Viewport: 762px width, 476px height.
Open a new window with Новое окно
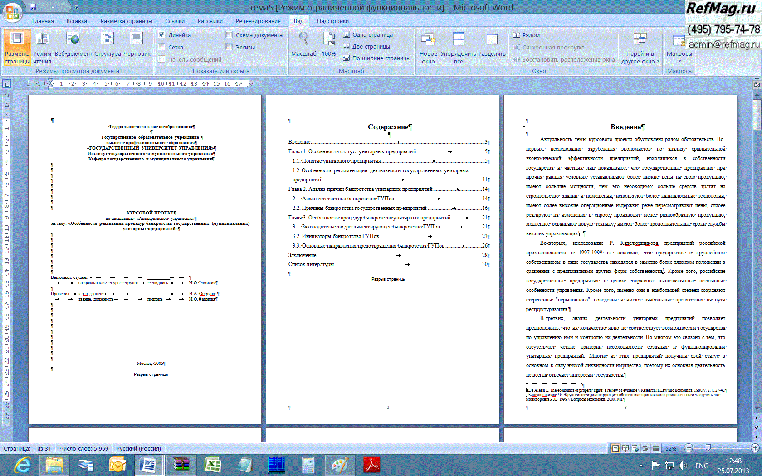pos(428,48)
